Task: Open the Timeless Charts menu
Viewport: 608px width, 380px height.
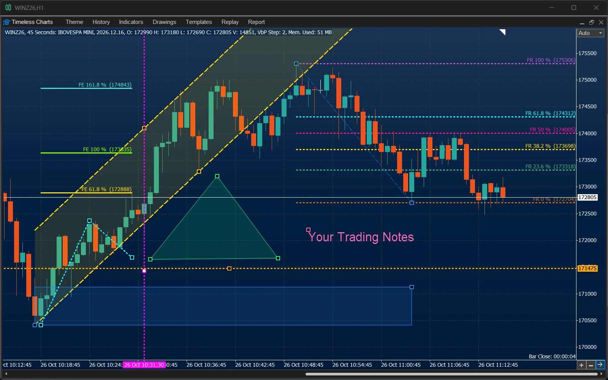Action: click(x=32, y=22)
